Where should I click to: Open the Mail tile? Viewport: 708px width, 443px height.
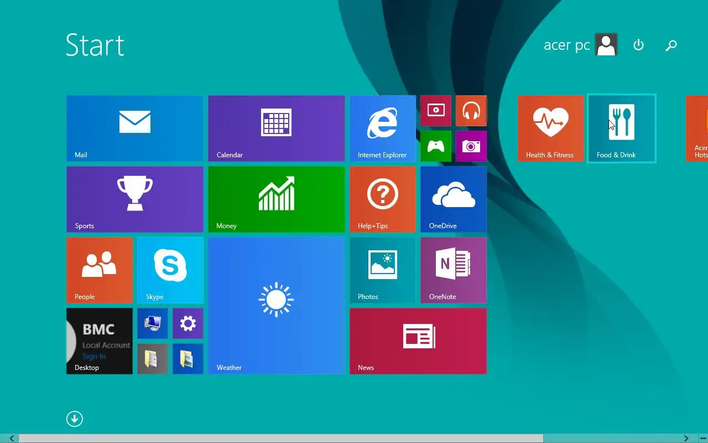pyautogui.click(x=135, y=128)
